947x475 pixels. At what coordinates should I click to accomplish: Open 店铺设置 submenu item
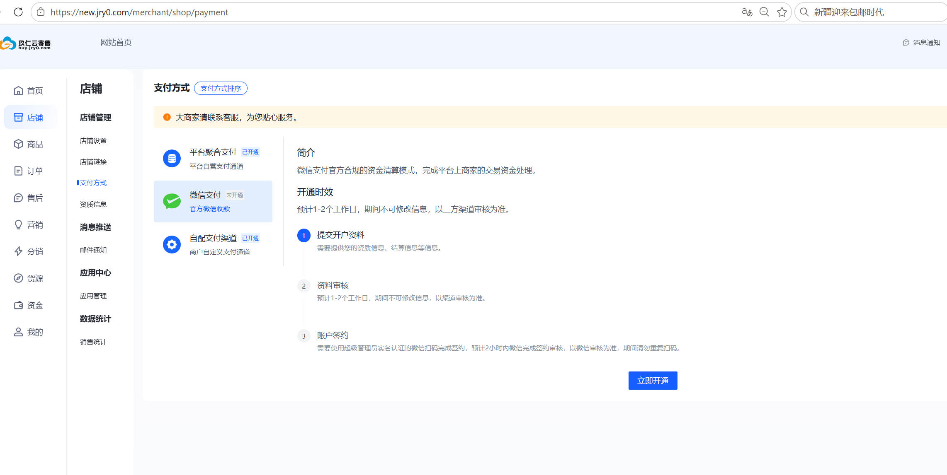coord(93,141)
